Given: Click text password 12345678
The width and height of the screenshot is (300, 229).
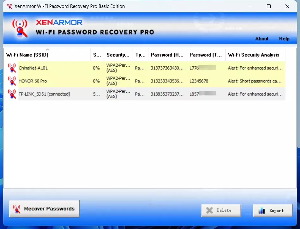Looking at the screenshot, I should pos(199,81).
